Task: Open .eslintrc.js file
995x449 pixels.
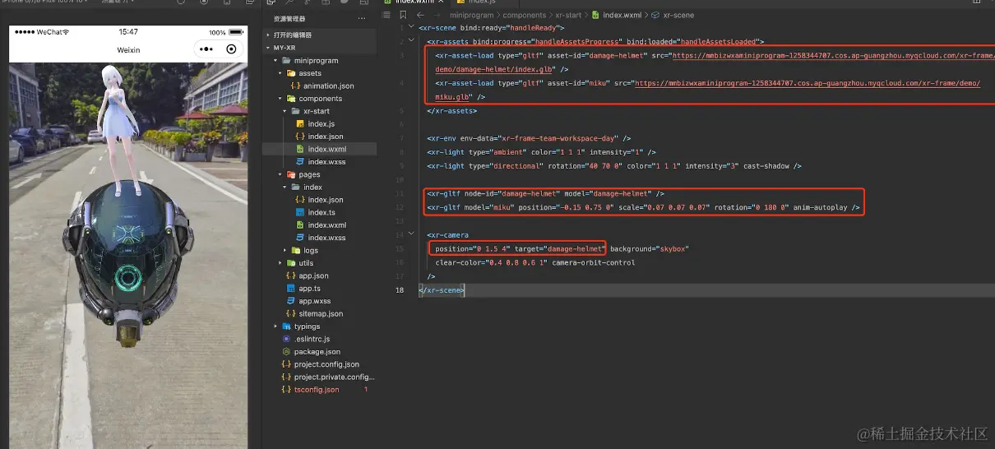Action: click(312, 339)
